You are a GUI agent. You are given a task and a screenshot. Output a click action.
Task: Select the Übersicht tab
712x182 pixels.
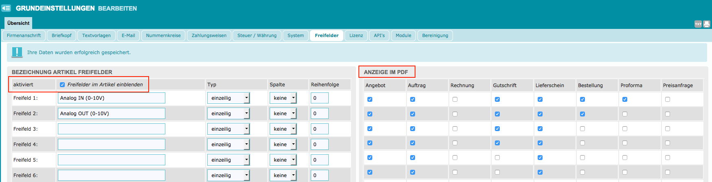(18, 23)
